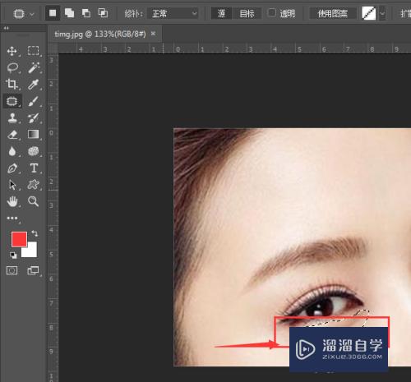The image size is (411, 382).
Task: Open the white background color swatch
Action: (x=31, y=251)
